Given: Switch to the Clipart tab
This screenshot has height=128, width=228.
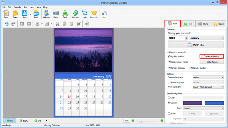Looking at the screenshot, I should [219, 24].
